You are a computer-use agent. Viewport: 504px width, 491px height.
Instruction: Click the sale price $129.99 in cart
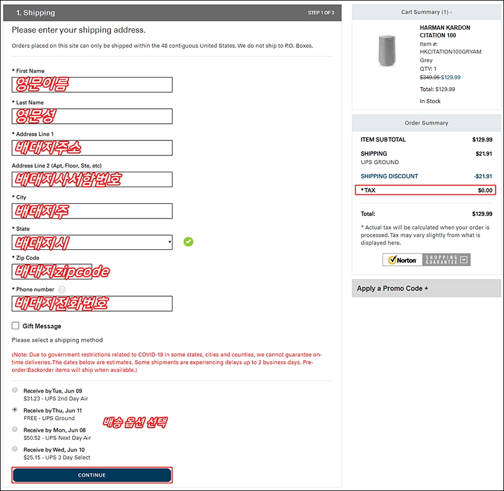451,78
